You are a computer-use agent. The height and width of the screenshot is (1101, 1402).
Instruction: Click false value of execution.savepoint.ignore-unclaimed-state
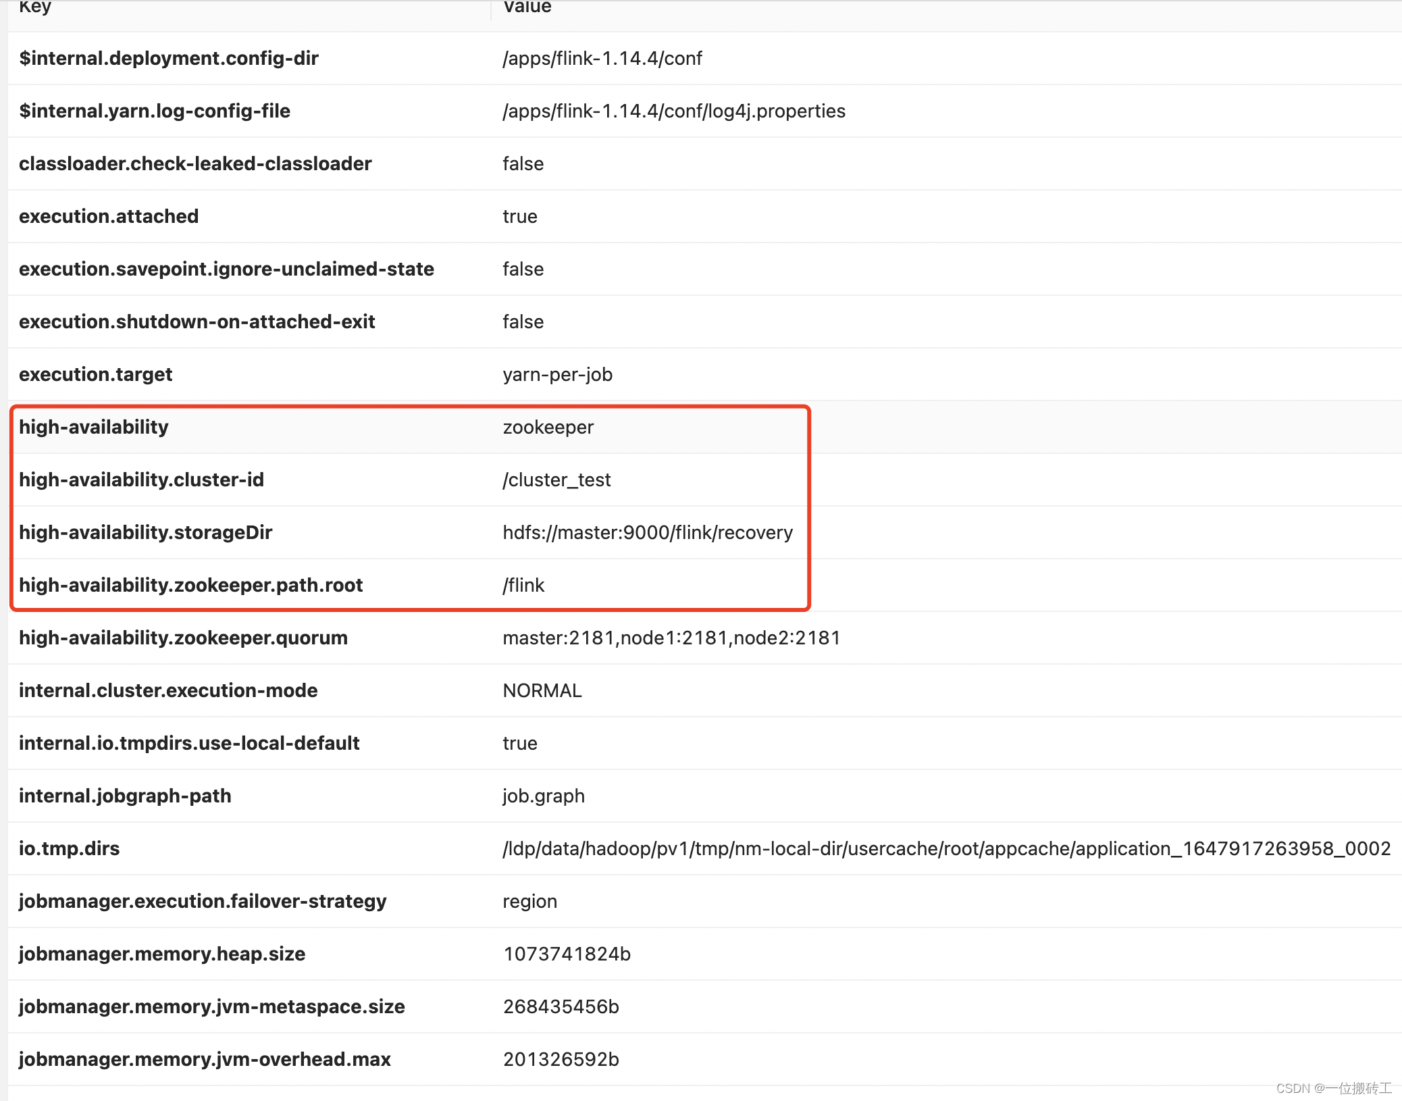tap(523, 269)
